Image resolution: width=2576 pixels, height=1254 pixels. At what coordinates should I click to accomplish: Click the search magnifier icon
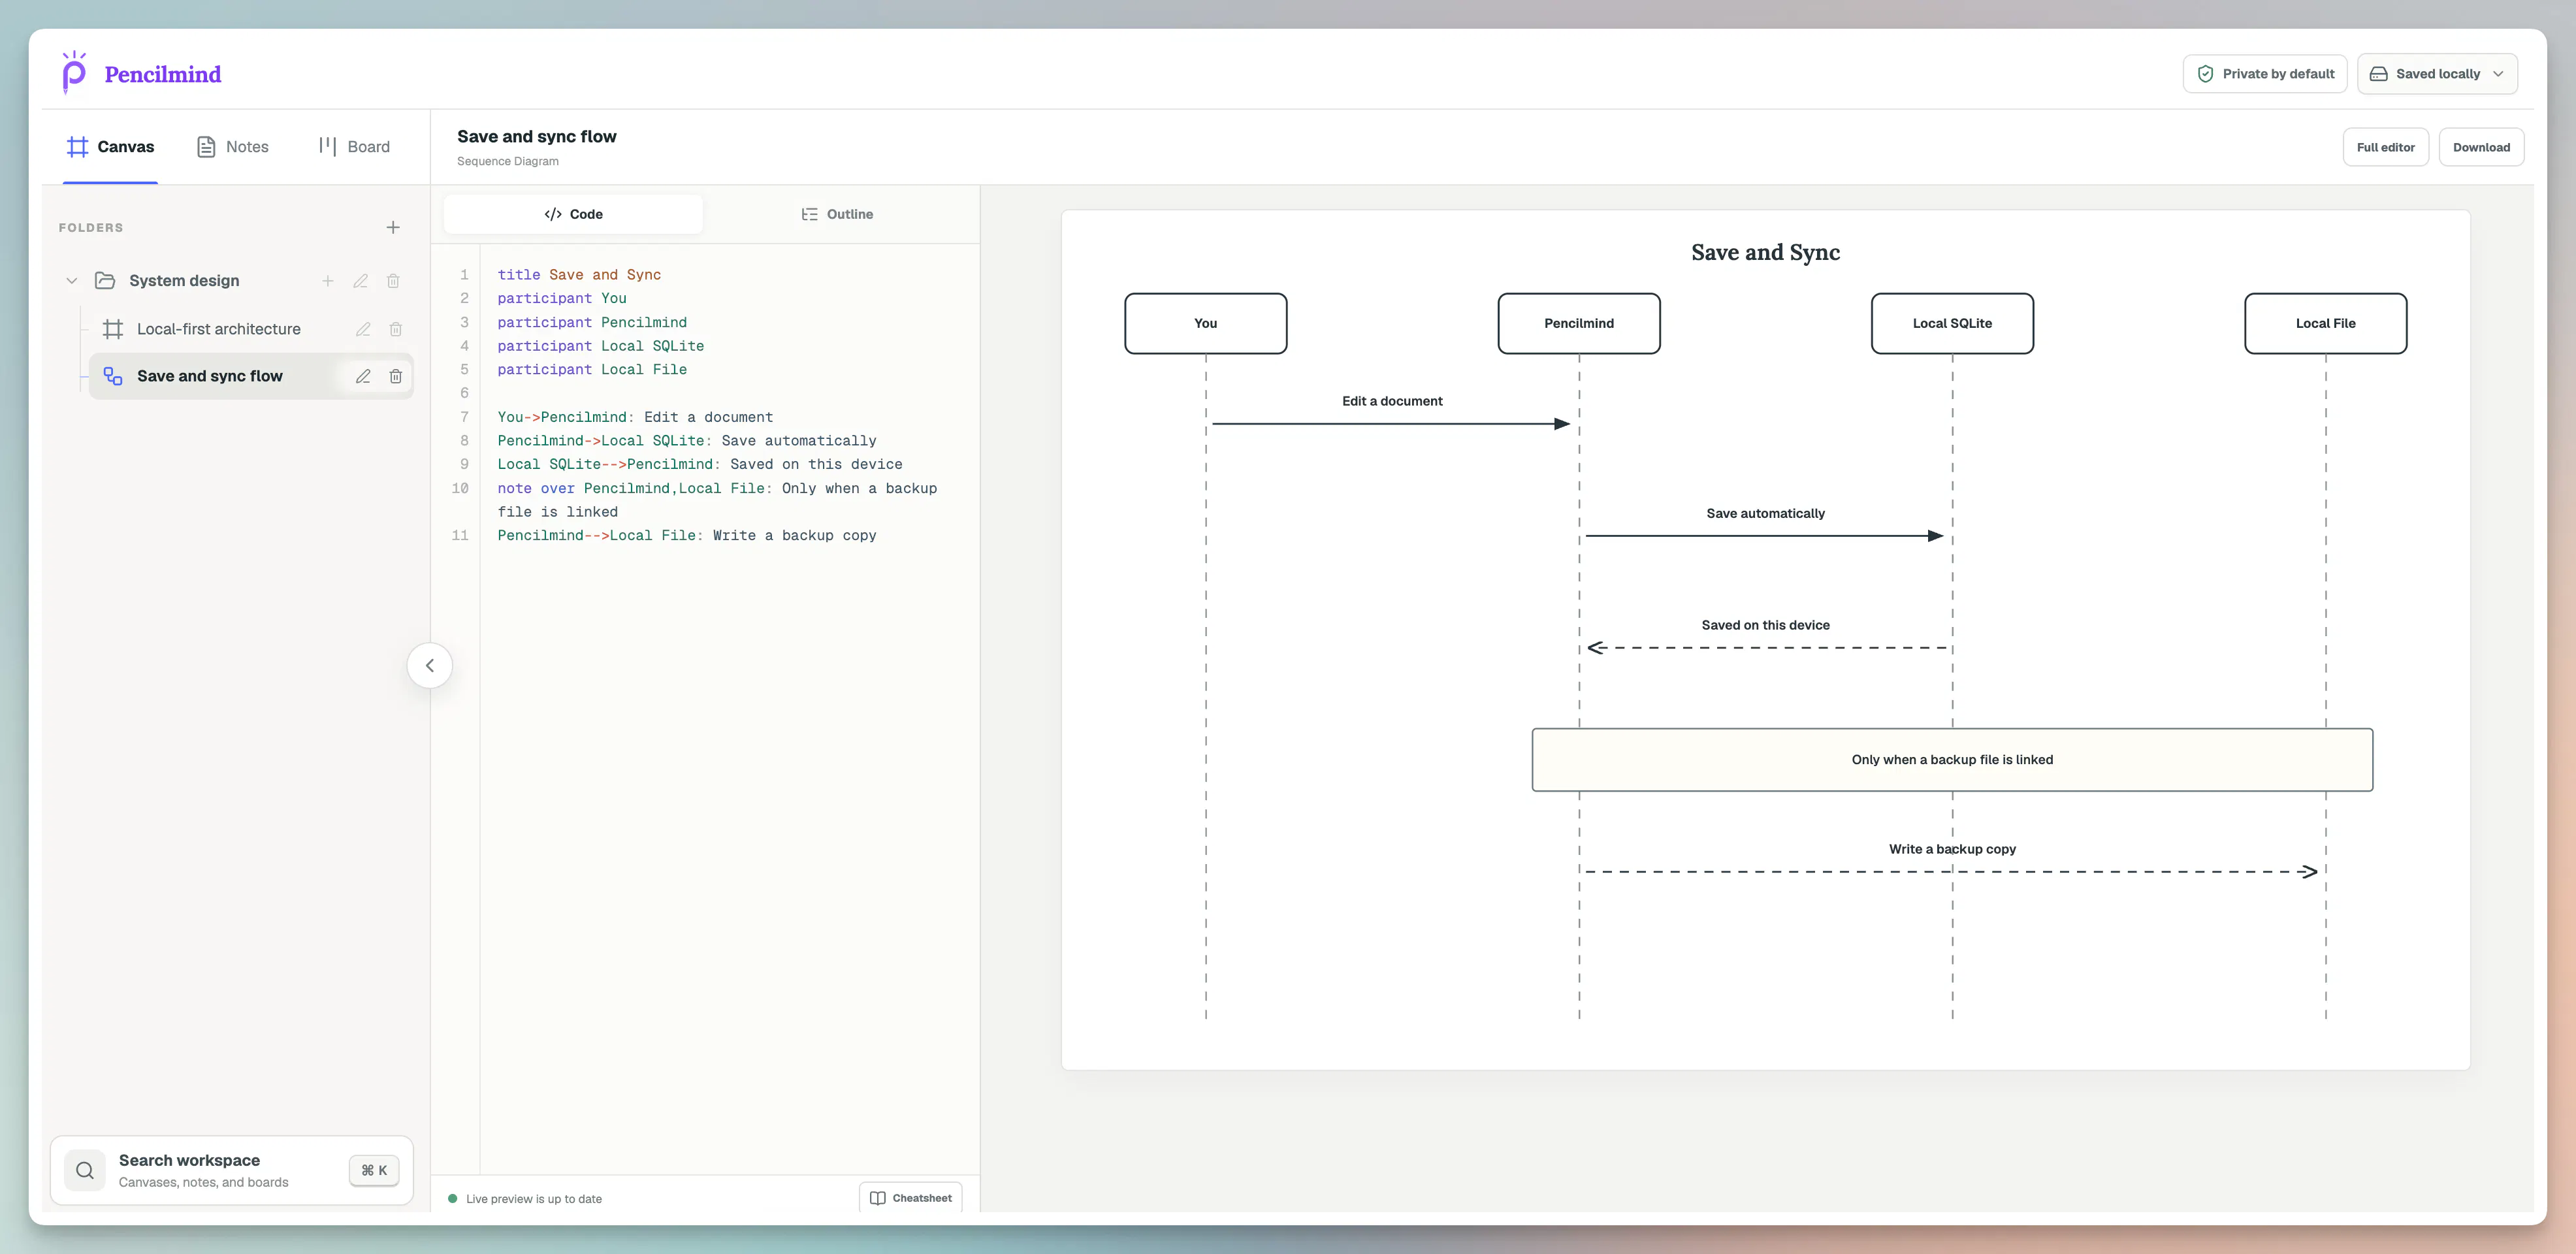tap(85, 1170)
